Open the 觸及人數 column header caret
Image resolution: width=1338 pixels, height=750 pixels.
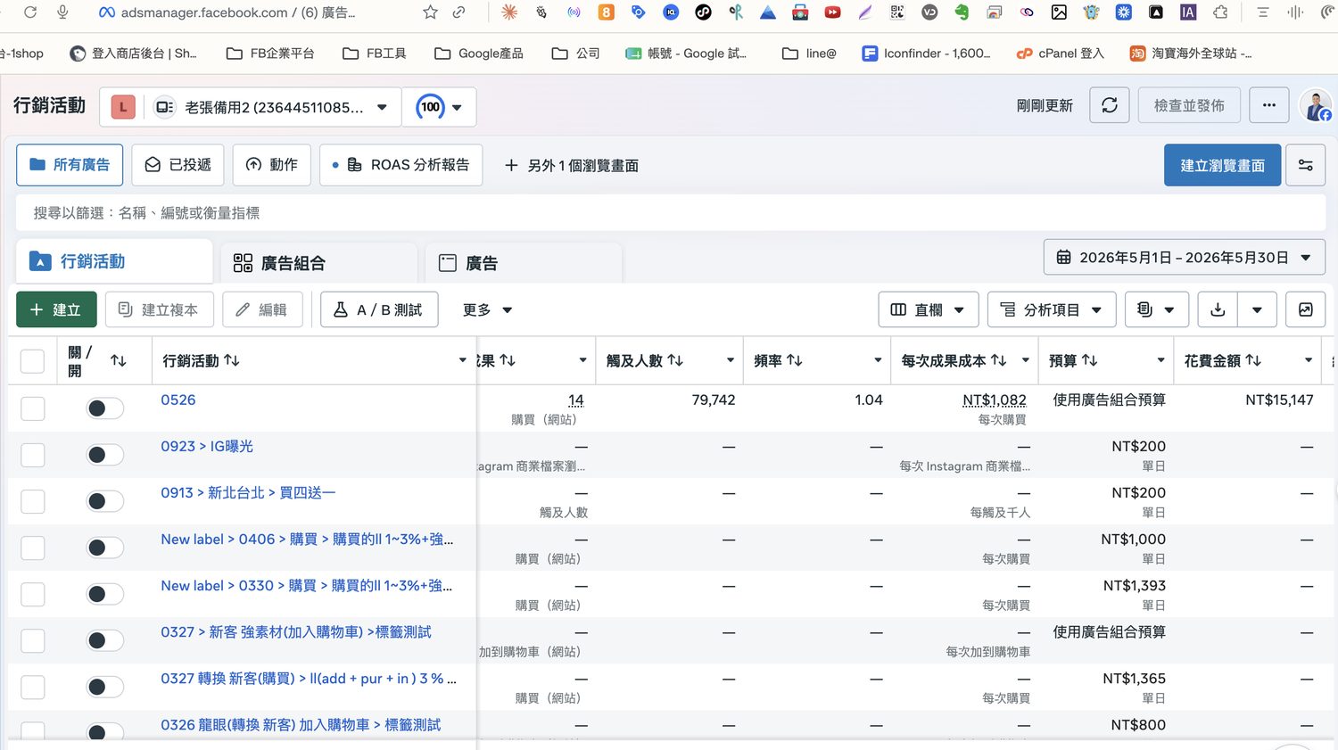coord(730,360)
